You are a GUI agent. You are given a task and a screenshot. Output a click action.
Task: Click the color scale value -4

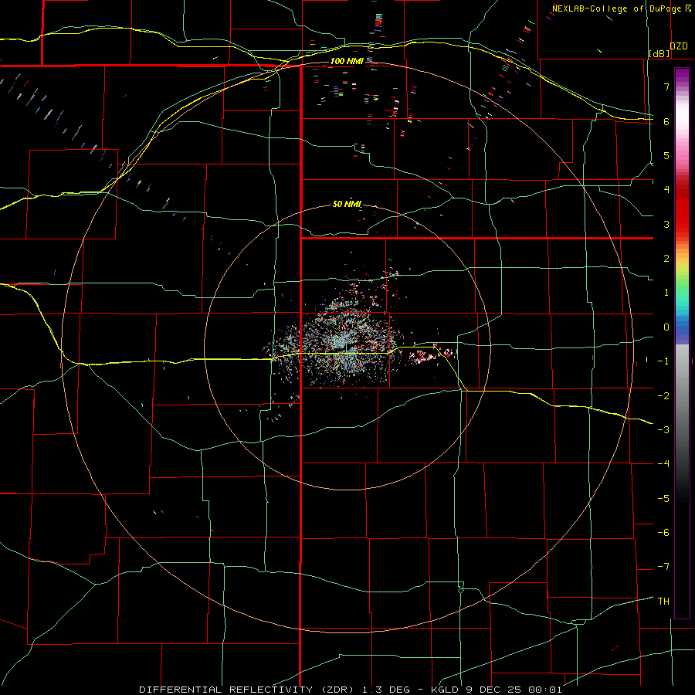[x=663, y=464]
